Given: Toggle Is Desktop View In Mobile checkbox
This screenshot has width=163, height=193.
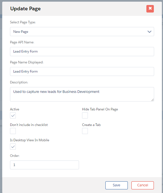Looking at the screenshot, I should tap(13, 147).
